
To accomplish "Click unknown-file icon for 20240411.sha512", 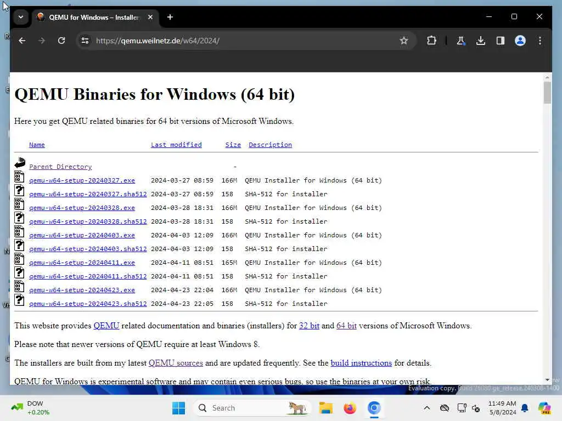I will click(x=19, y=272).
